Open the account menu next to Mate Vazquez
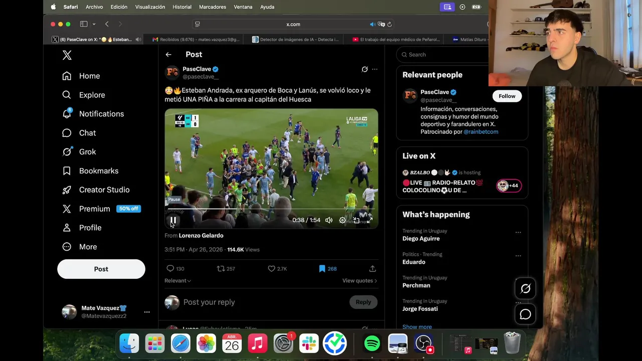 tap(147, 312)
